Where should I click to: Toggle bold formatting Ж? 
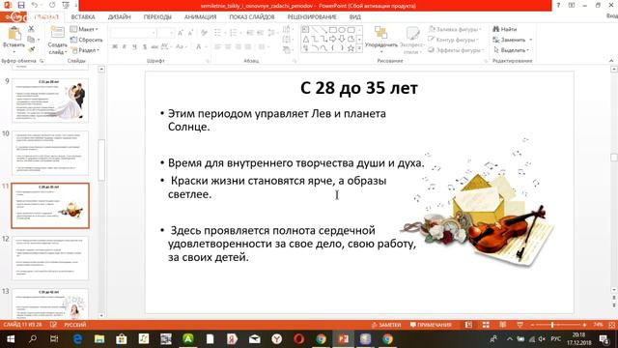coord(115,47)
